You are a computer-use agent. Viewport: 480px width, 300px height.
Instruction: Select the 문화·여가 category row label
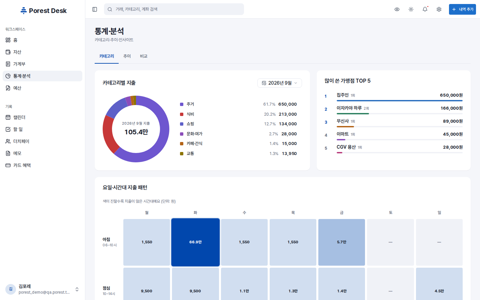coord(195,134)
